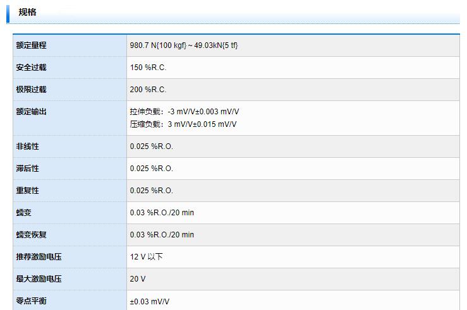Image resolution: width=467 pixels, height=310 pixels.
Task: Click the 规格 section heading
Action: click(27, 11)
